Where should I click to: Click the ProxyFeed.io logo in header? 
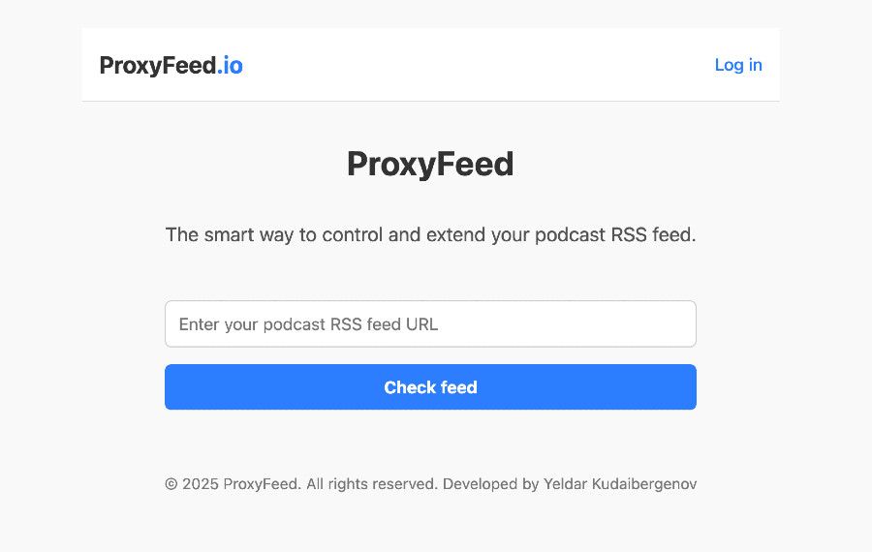point(171,66)
